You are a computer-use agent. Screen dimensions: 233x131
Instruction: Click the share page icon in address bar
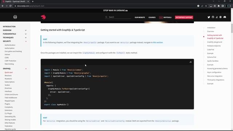202,6
